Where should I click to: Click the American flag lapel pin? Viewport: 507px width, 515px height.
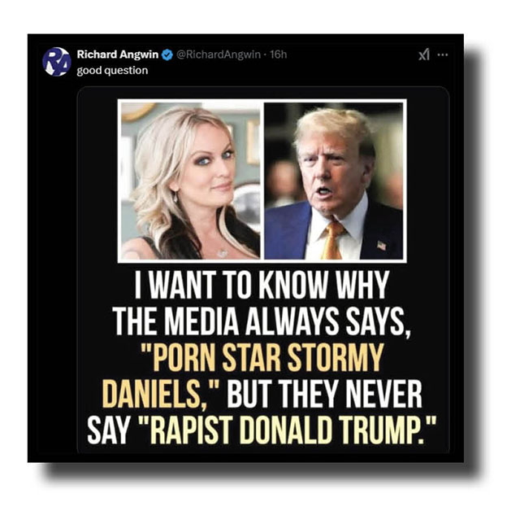[x=381, y=246]
